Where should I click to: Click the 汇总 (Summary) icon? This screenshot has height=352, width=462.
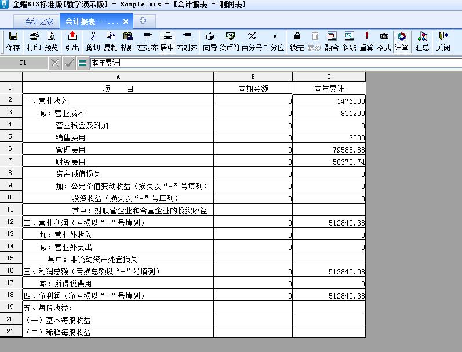423,41
